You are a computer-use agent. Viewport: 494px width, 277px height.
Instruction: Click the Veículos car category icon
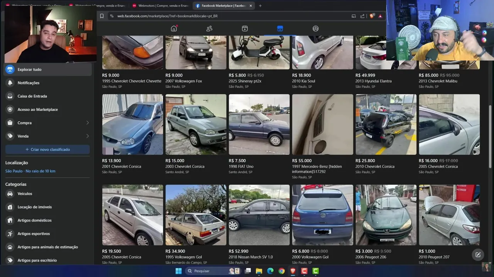(x=10, y=194)
